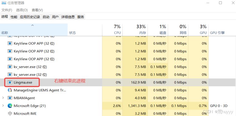
Task: Click the Task Manager title bar icon
Action: pyautogui.click(x=4, y=3)
